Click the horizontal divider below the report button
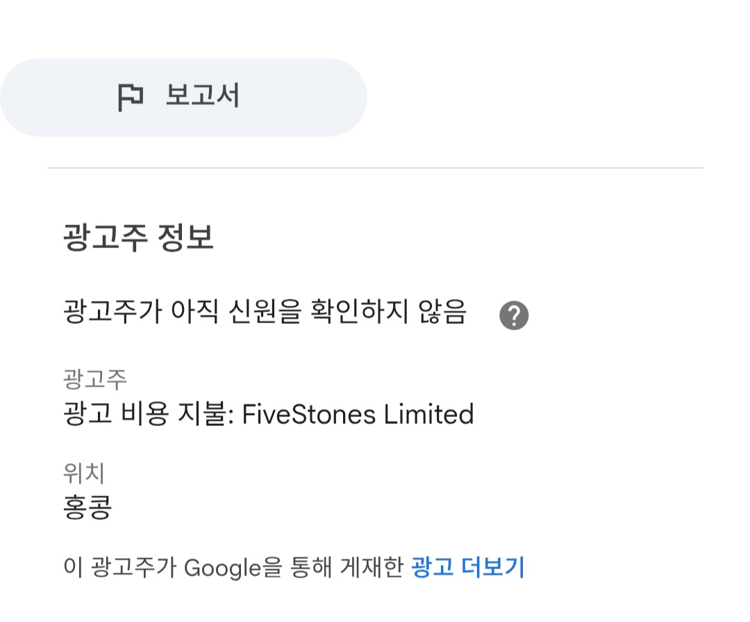 (x=375, y=168)
